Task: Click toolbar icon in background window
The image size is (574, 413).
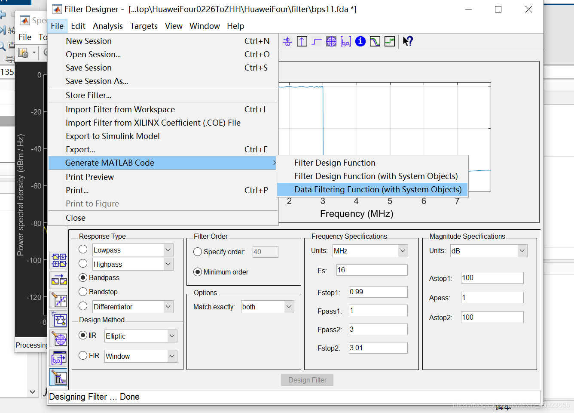Action: point(24,53)
